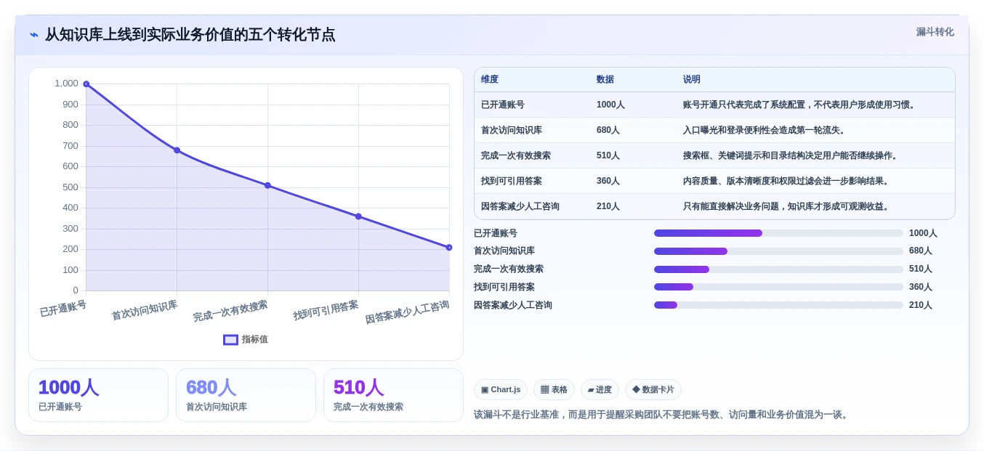
Task: Click the 完成一次有效搜索 progress bar
Action: point(778,269)
